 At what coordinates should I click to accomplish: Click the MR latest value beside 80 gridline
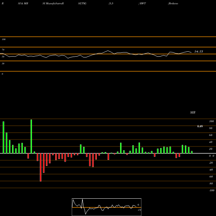(200, 126)
